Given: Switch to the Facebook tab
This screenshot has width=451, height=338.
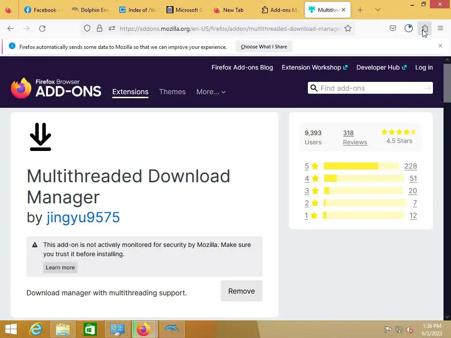Looking at the screenshot, I should pyautogui.click(x=42, y=10).
